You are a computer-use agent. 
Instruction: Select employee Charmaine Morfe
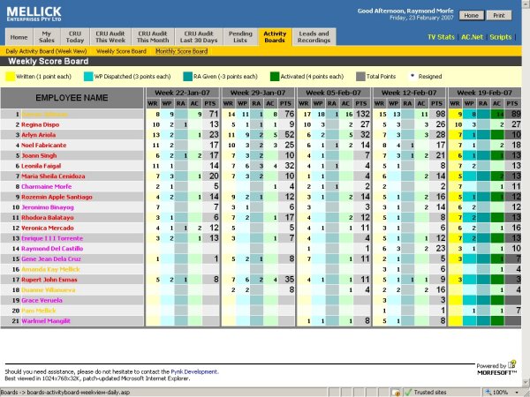[47, 186]
